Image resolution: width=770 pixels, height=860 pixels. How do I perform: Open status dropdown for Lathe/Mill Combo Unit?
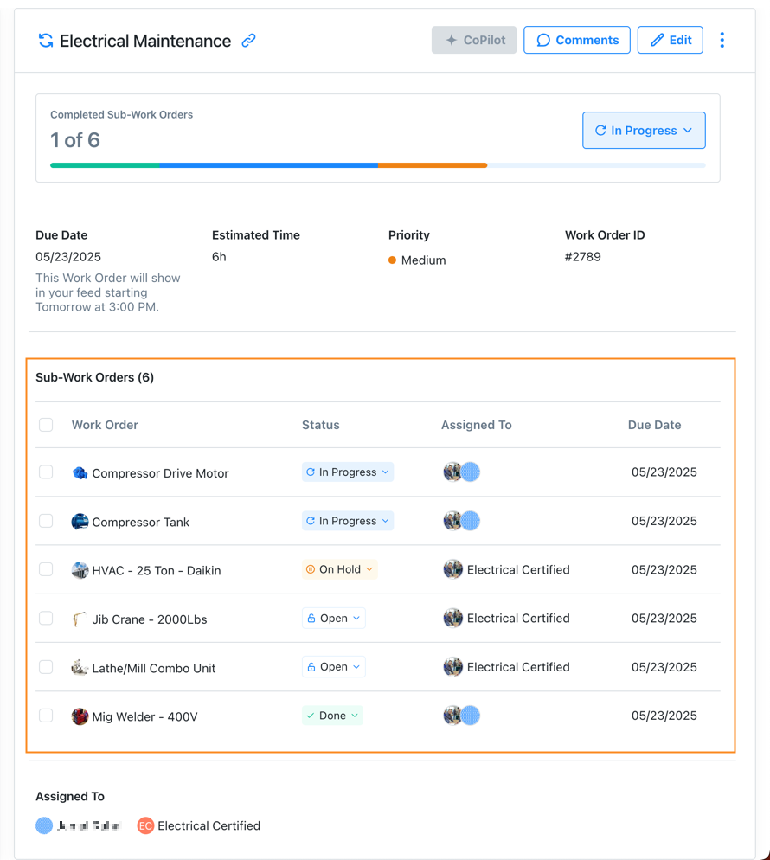tap(333, 667)
